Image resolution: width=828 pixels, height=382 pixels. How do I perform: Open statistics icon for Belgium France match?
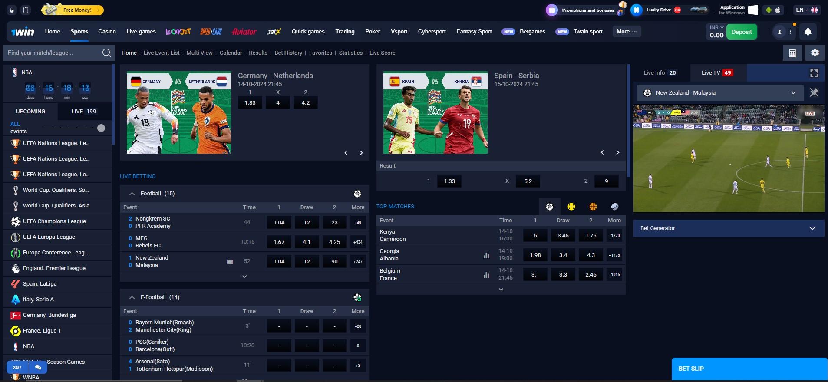click(x=486, y=275)
